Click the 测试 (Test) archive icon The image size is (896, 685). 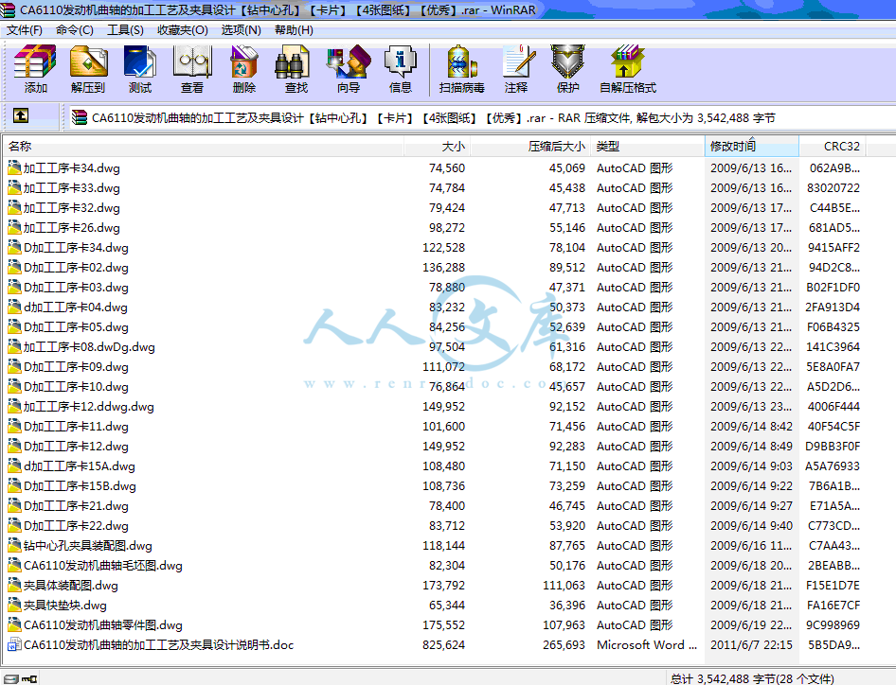tap(140, 69)
